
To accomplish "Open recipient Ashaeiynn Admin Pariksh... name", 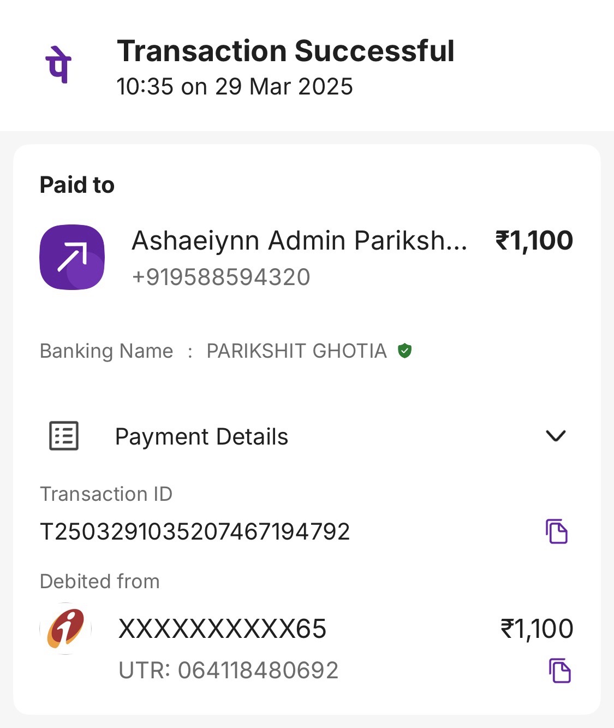I will pyautogui.click(x=300, y=240).
